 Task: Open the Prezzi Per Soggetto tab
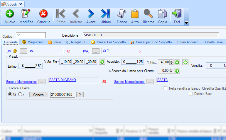(108, 42)
